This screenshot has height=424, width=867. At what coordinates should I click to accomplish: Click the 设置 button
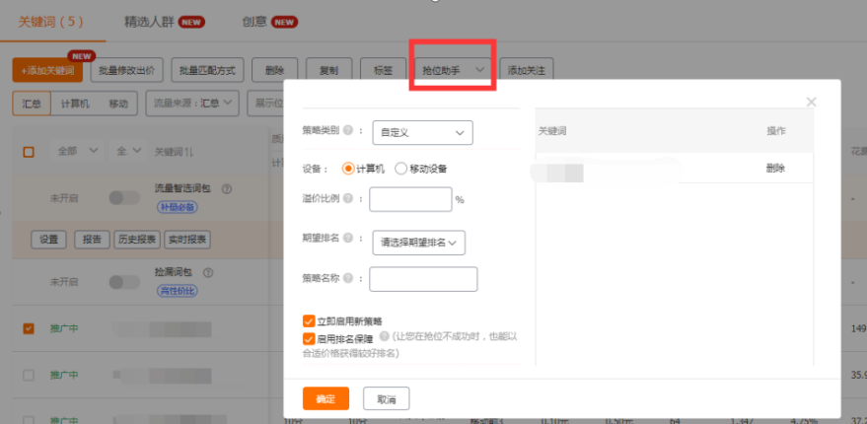(x=48, y=240)
